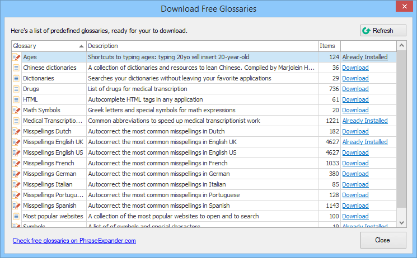
Task: Download the Misspellings Spanish glossary
Action: point(355,206)
